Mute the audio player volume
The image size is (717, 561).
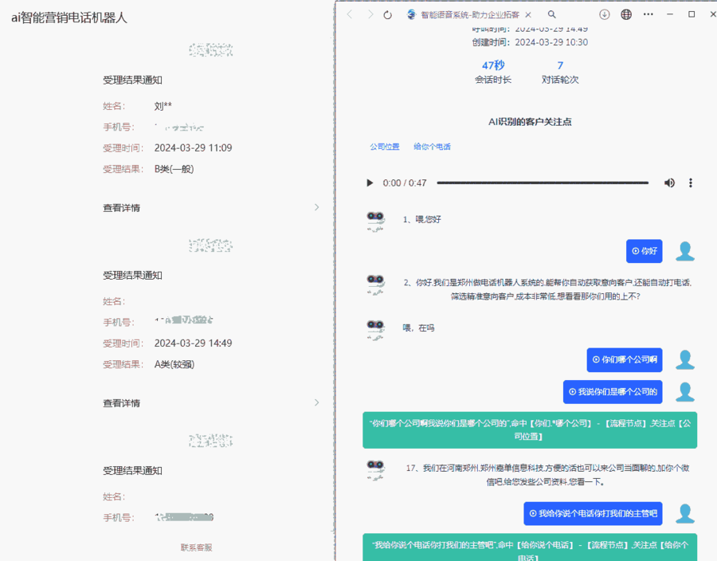pyautogui.click(x=669, y=183)
